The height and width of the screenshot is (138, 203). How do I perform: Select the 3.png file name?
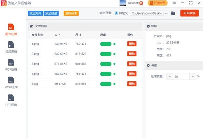point(35,64)
